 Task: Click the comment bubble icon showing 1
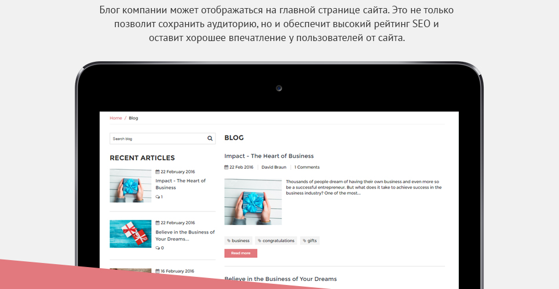pyautogui.click(x=158, y=197)
